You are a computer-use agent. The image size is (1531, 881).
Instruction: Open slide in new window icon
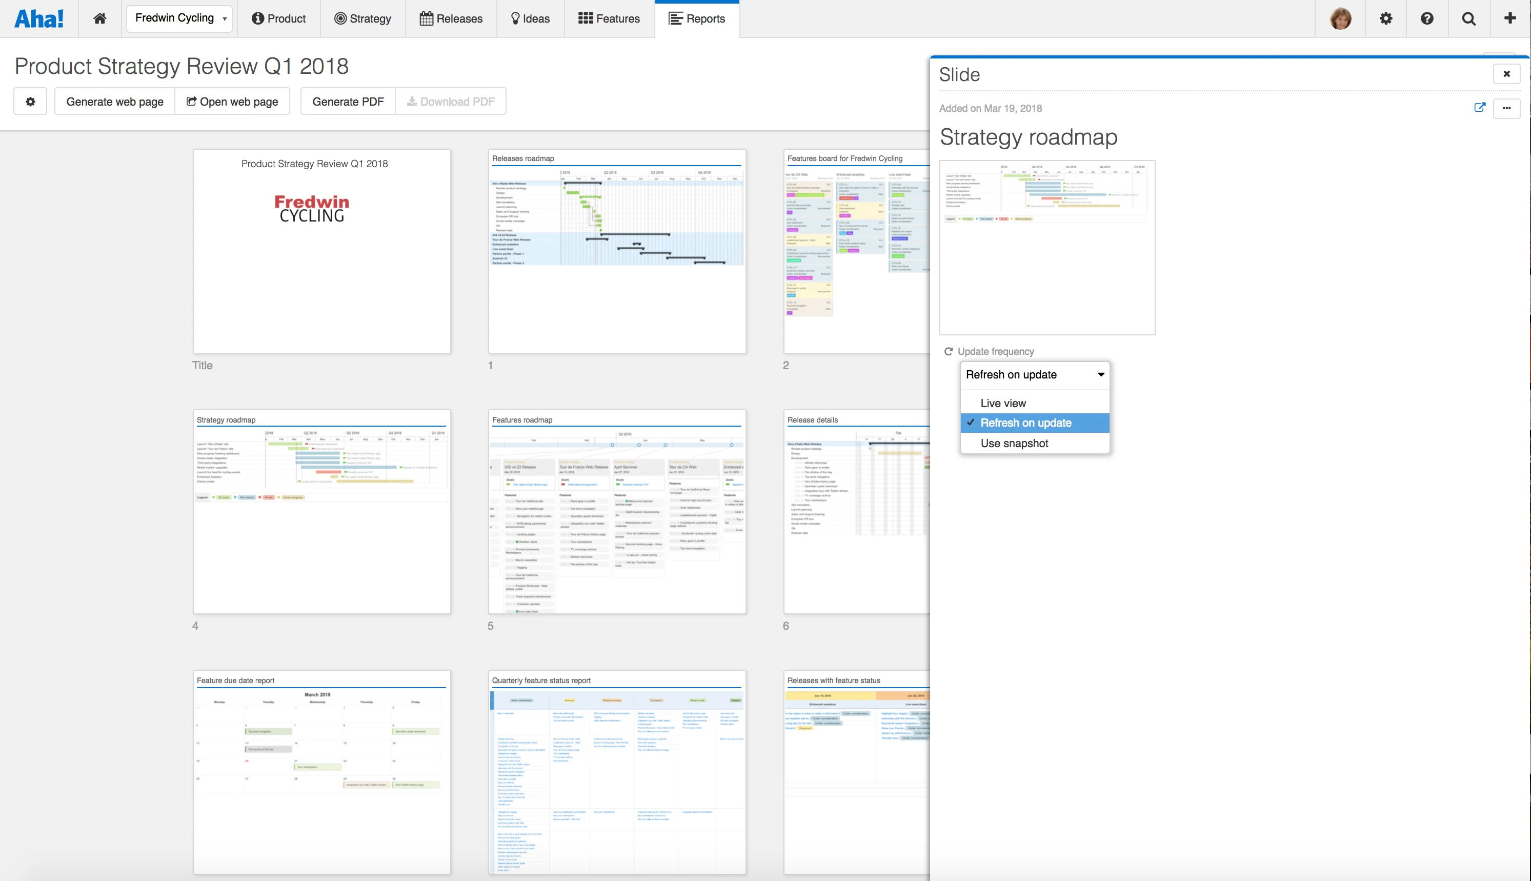[x=1480, y=108]
